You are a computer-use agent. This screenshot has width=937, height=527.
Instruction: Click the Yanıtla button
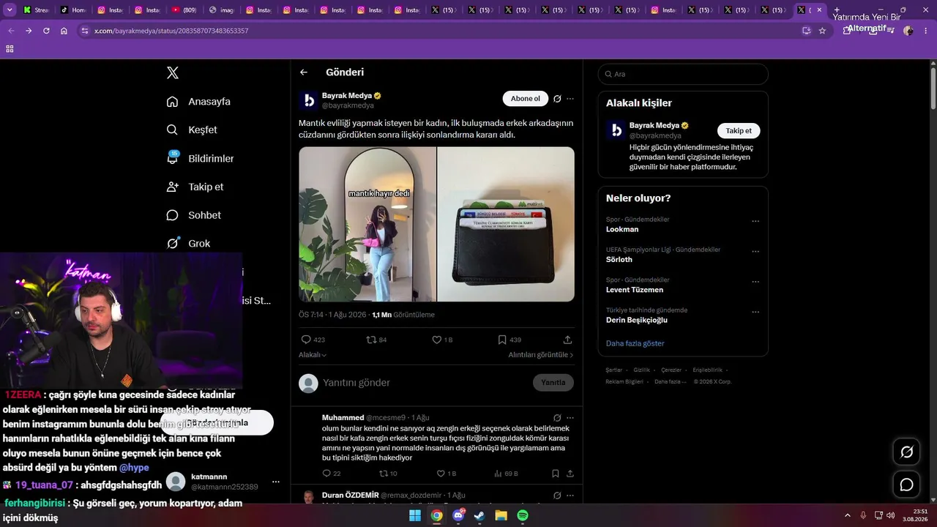[553, 383]
